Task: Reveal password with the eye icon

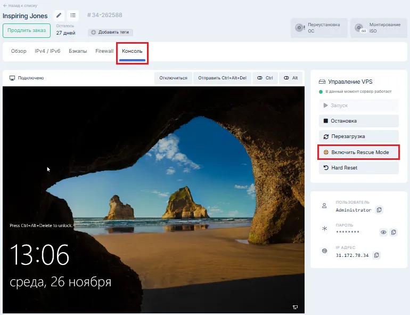Action: coord(383,232)
